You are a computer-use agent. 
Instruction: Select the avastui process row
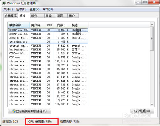[x=48, y=46]
